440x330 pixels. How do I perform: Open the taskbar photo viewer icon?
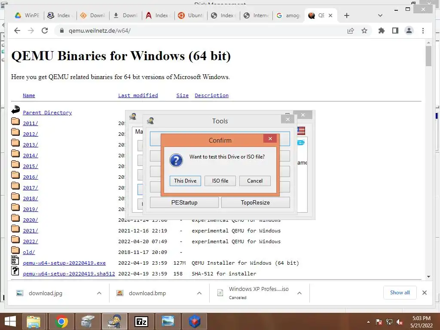168,321
